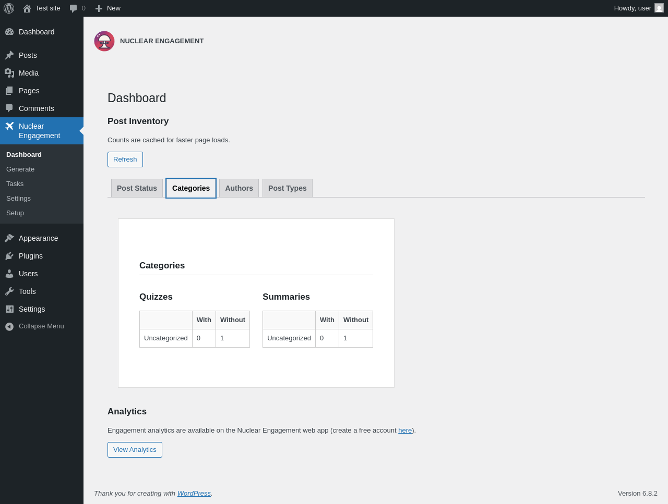Screen dimensions: 668x504
Task: Click the Version 6.8.2 footer text
Action: click(x=638, y=494)
